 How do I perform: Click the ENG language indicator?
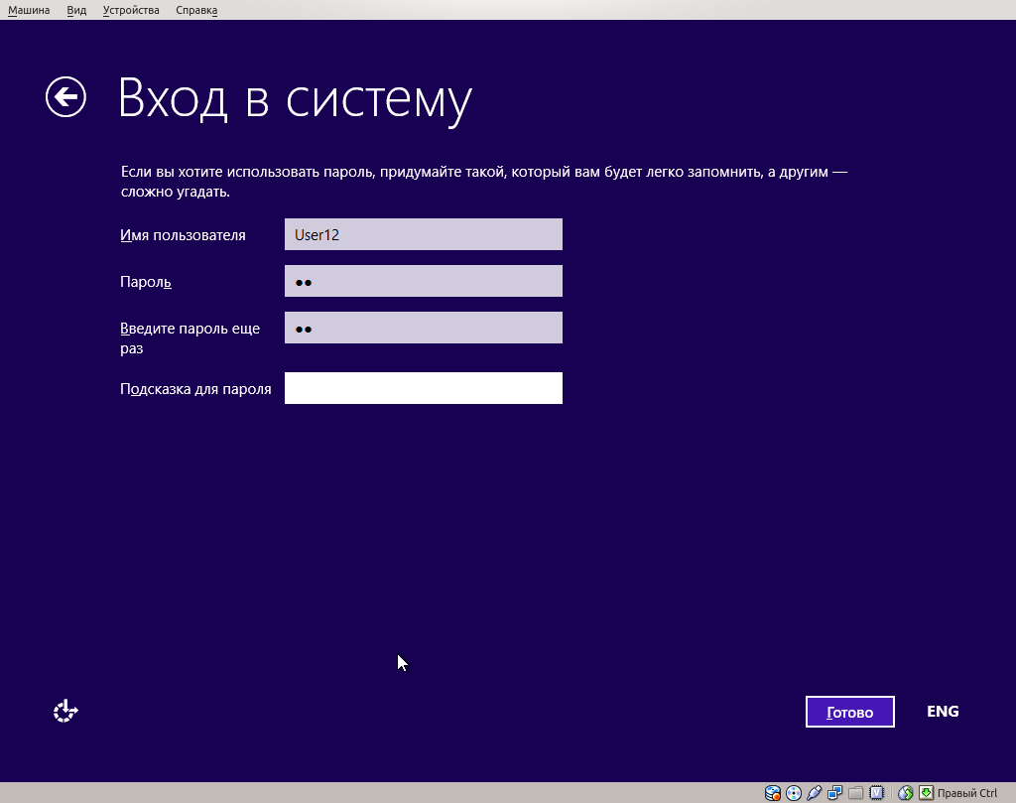942,711
